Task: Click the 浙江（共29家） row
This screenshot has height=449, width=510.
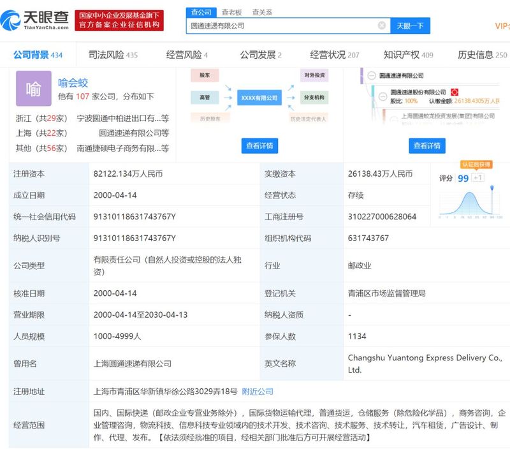Action: click(92, 118)
